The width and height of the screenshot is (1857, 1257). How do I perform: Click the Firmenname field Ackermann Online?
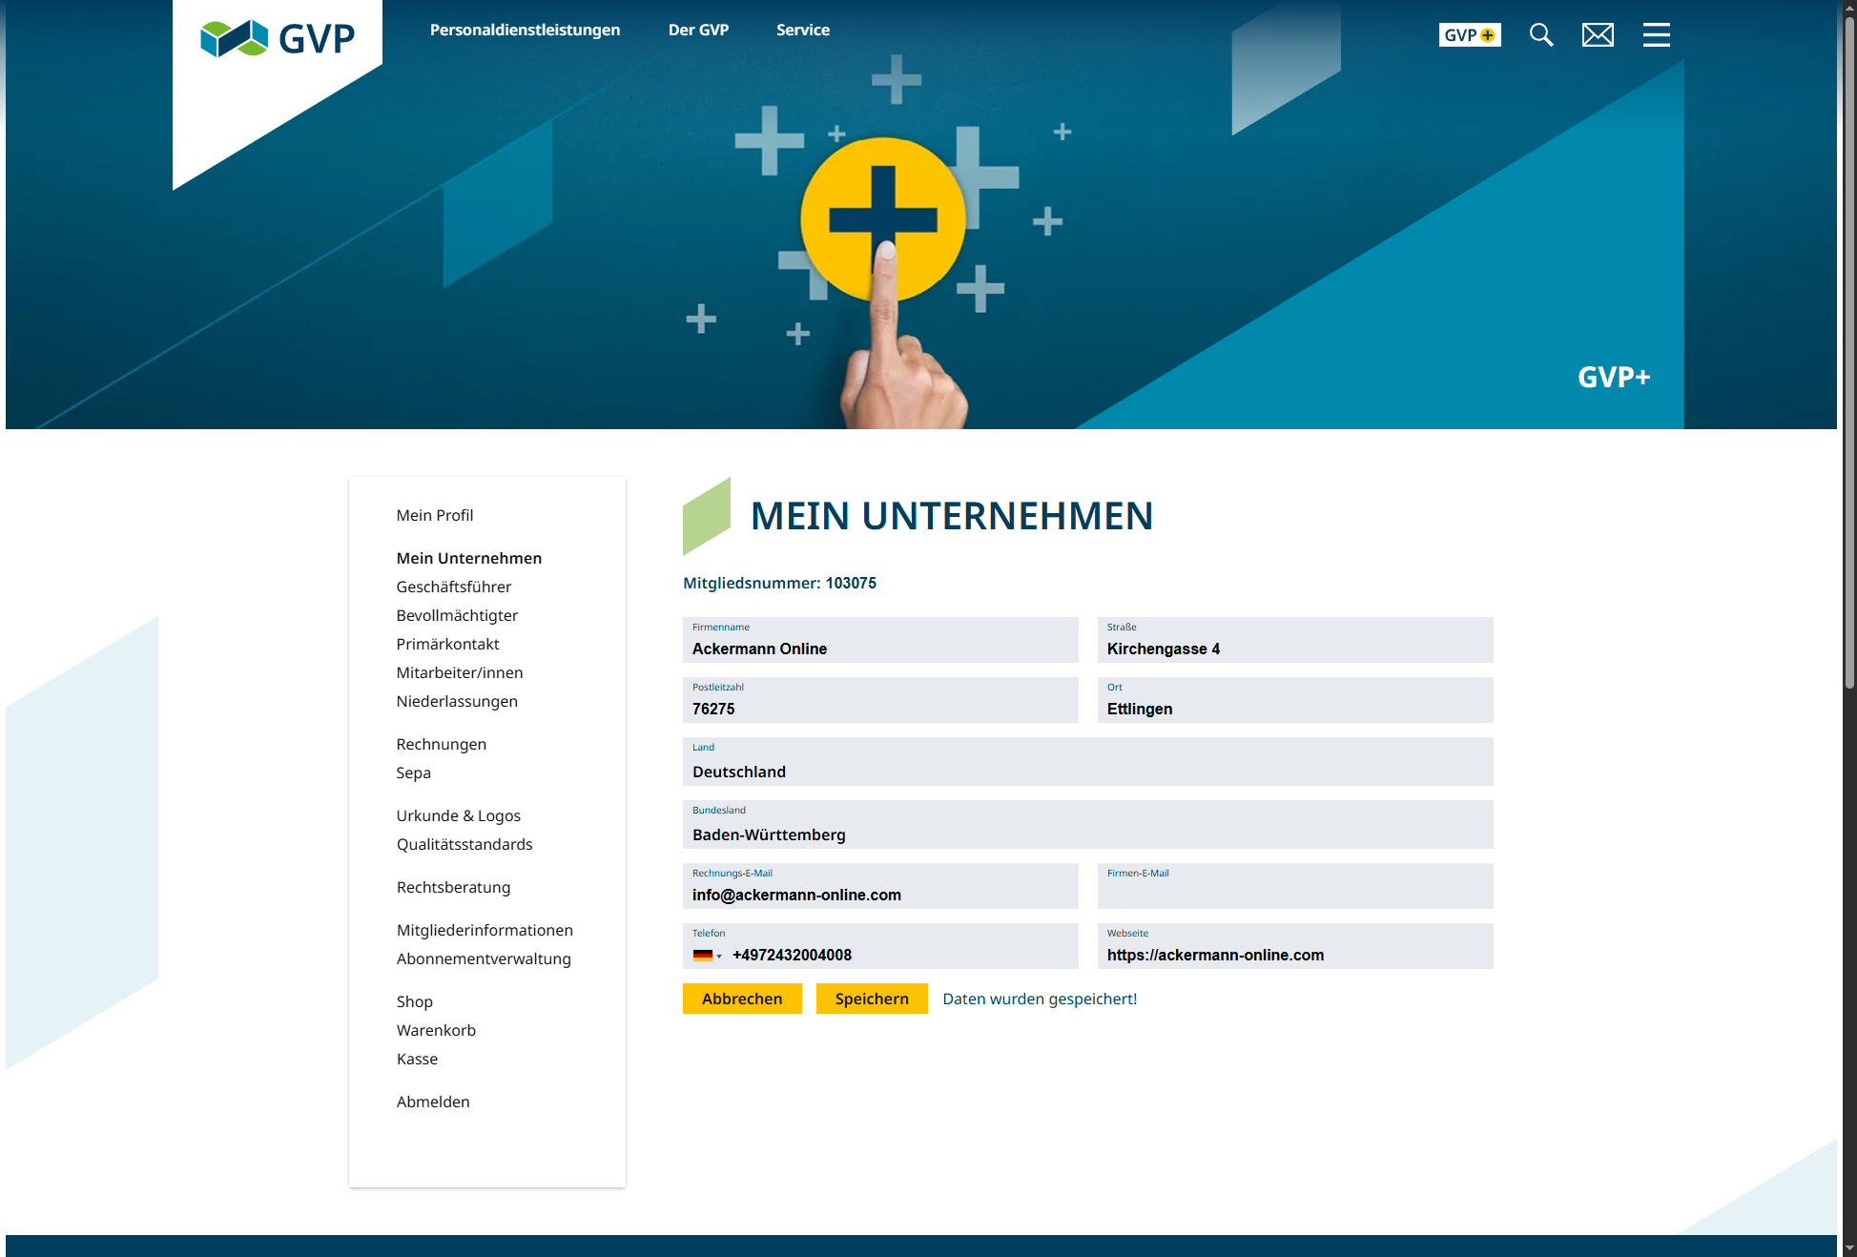click(879, 649)
